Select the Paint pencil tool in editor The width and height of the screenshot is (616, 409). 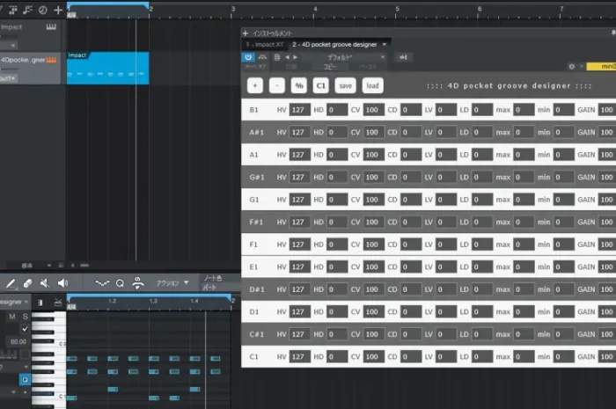click(11, 283)
